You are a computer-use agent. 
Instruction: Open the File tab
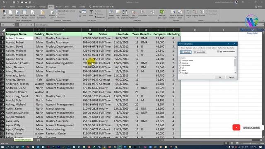(4, 7)
